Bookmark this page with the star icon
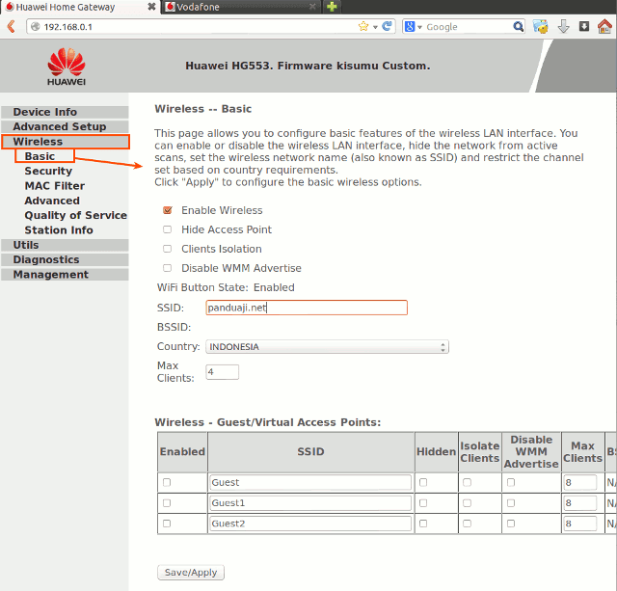This screenshot has width=617, height=591. tap(363, 26)
